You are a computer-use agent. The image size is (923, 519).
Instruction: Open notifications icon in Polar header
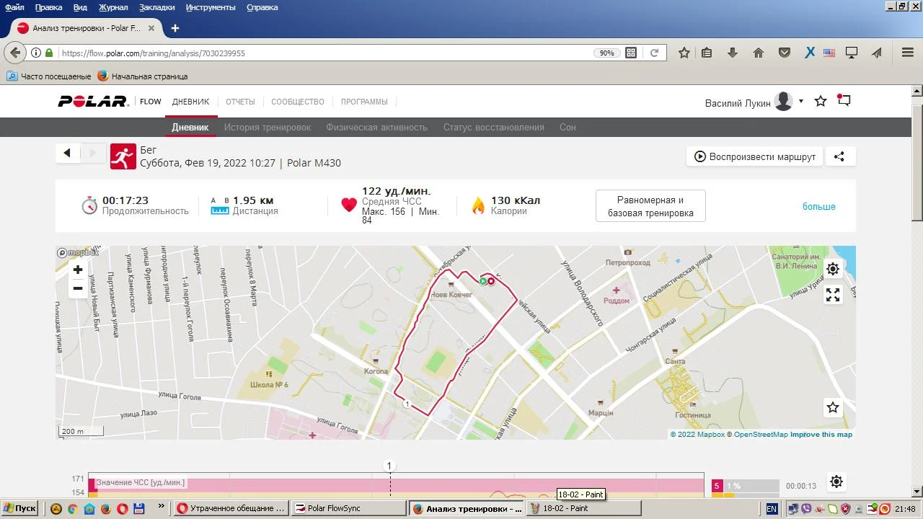[844, 101]
